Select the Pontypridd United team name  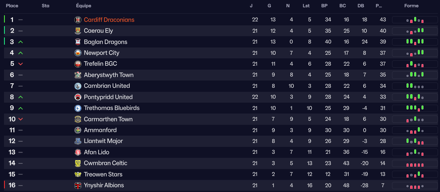tap(108, 97)
